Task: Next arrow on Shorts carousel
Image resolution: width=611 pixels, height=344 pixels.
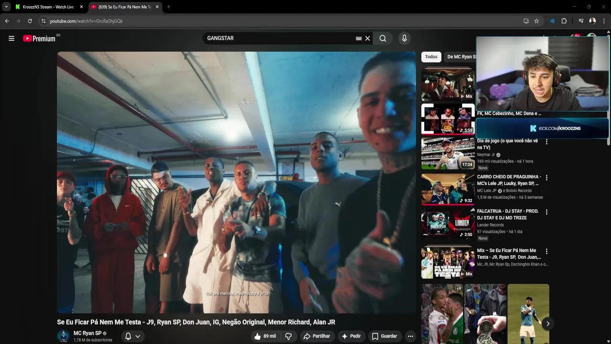Action: click(548, 323)
